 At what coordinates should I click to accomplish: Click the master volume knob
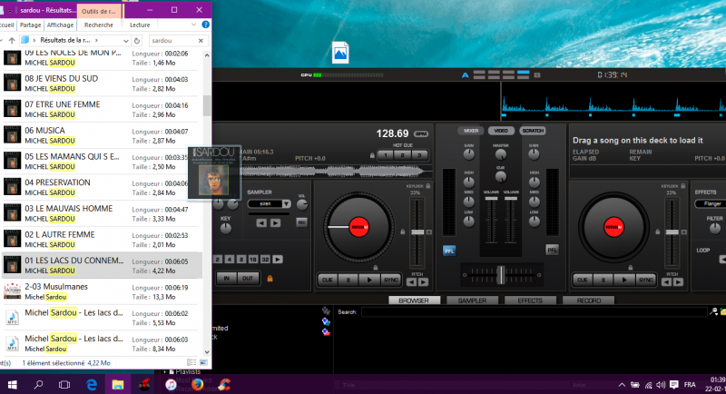(501, 154)
